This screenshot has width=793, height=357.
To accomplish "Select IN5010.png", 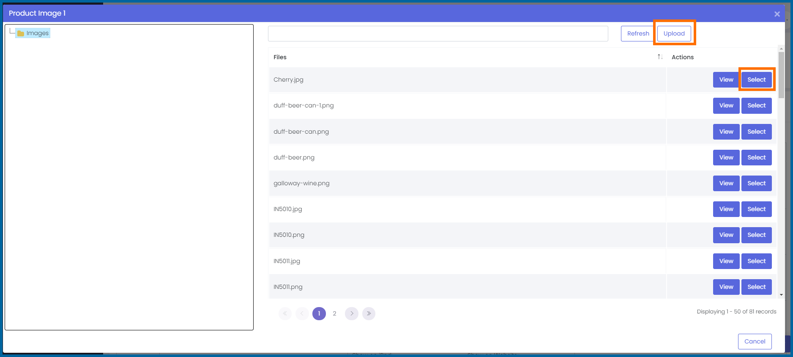I will [757, 235].
